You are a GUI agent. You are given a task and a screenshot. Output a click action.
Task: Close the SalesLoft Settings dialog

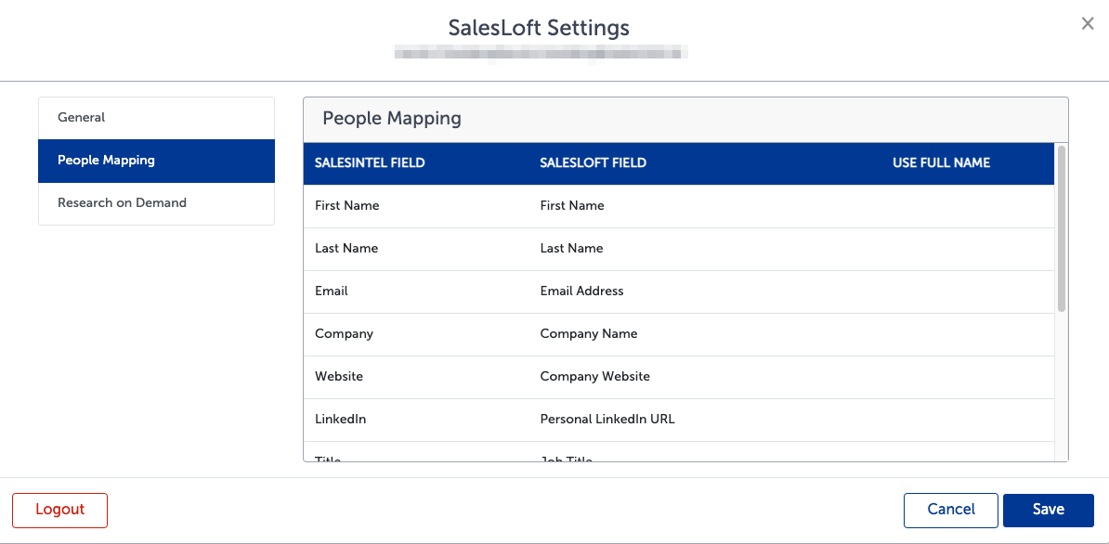(1088, 24)
